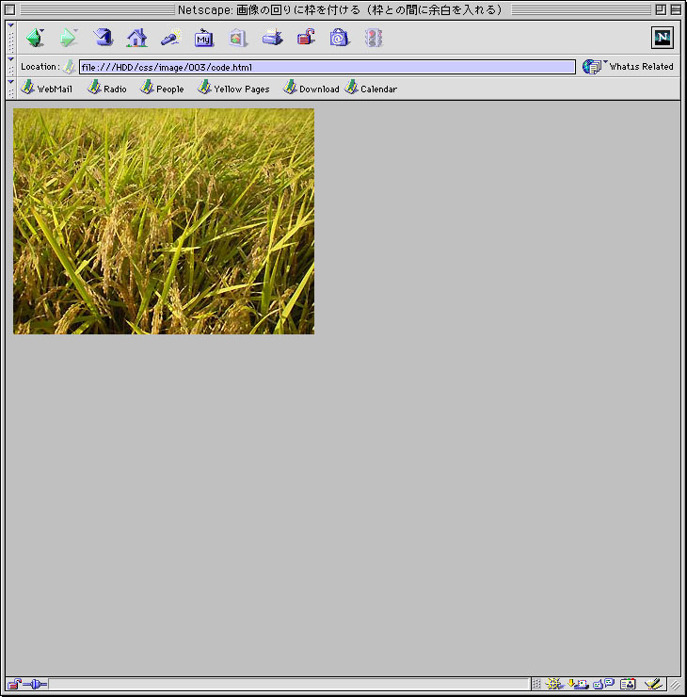Open Search from the toolbar
Viewport: 687px width, 697px height.
[x=170, y=38]
